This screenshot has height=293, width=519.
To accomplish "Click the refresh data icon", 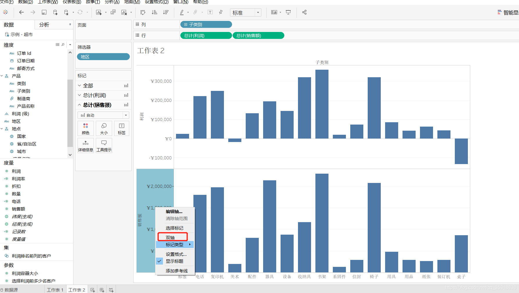I will (80, 12).
